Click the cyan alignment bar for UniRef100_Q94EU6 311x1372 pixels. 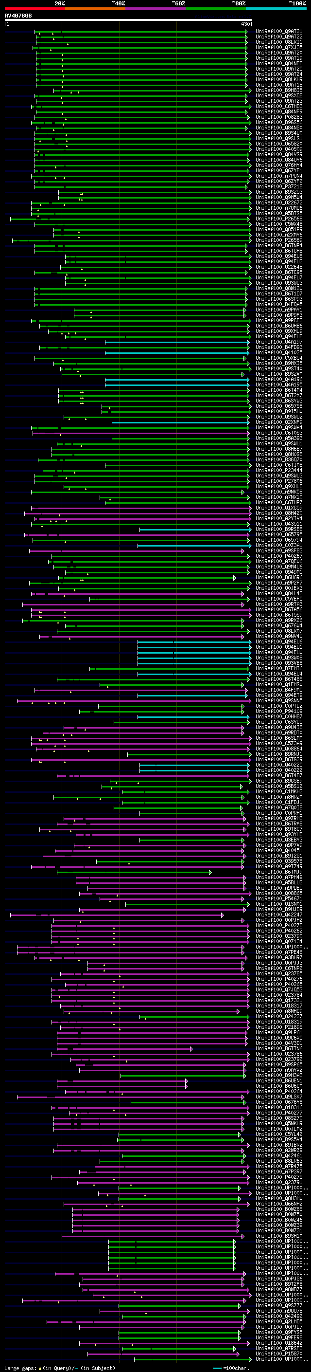click(194, 642)
